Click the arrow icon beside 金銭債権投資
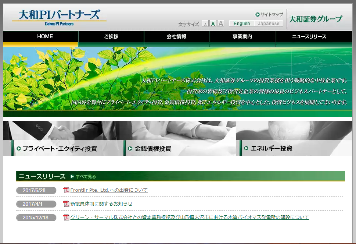356x244 pixels. (130, 148)
